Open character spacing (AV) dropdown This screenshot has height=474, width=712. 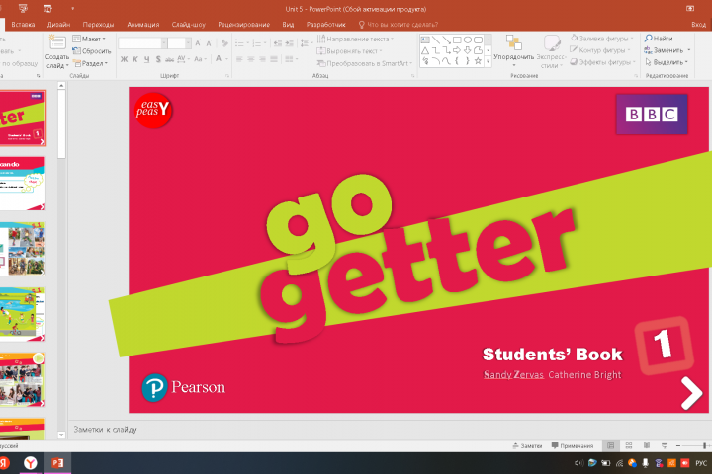point(182,59)
